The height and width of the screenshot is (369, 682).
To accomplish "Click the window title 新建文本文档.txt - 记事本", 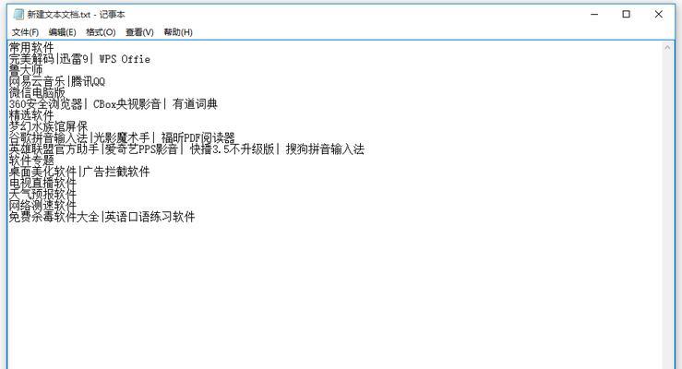I will (76, 15).
